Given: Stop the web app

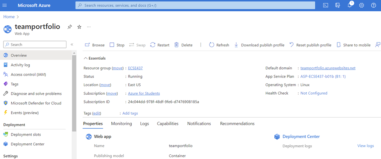Looking at the screenshot, I should [x=117, y=45].
